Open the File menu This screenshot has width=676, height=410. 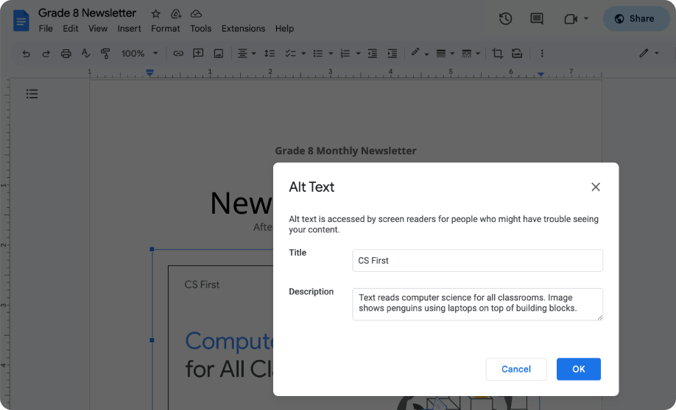46,29
